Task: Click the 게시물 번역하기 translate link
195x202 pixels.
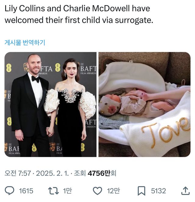Action: click(25, 42)
